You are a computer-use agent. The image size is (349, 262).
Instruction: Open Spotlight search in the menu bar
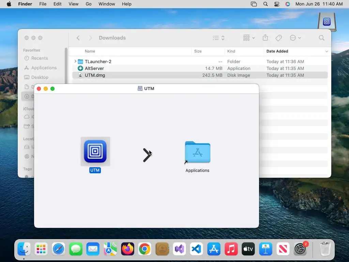point(265,4)
